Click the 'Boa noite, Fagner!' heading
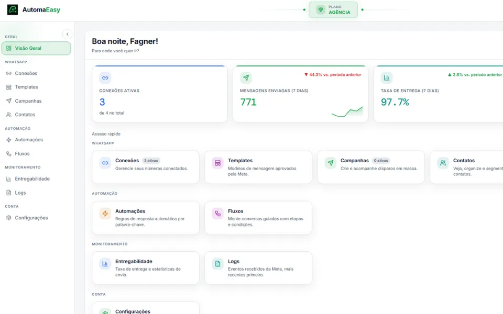 coord(125,41)
